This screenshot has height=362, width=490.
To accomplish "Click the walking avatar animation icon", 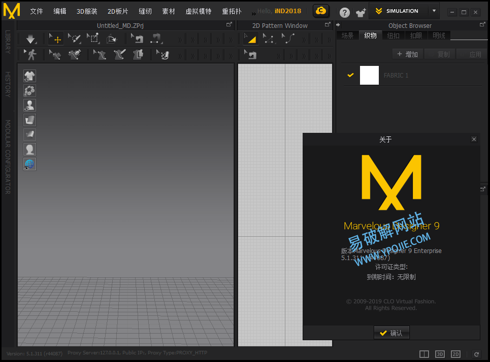I will 30,55.
